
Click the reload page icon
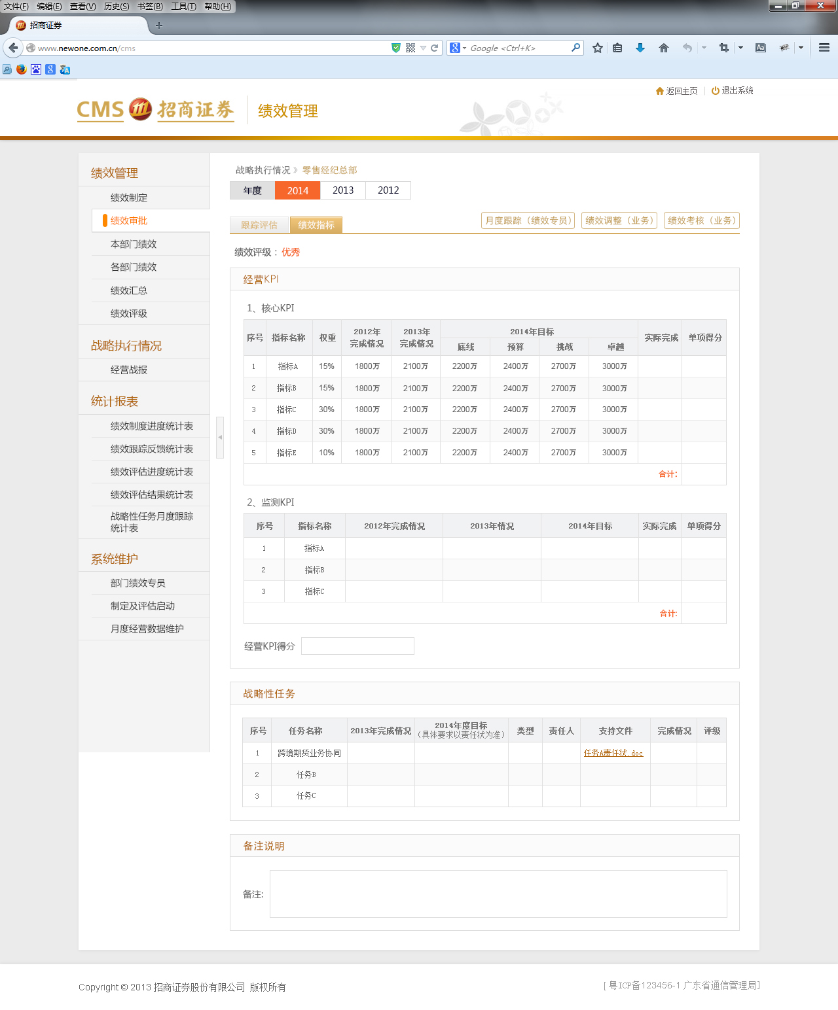pos(434,47)
